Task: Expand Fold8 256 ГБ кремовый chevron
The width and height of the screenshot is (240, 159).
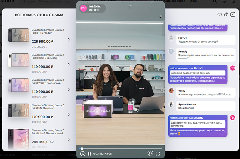Action: point(69,64)
